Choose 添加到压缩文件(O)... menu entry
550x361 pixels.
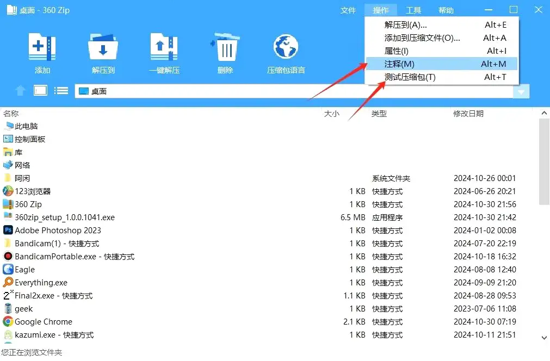point(442,38)
